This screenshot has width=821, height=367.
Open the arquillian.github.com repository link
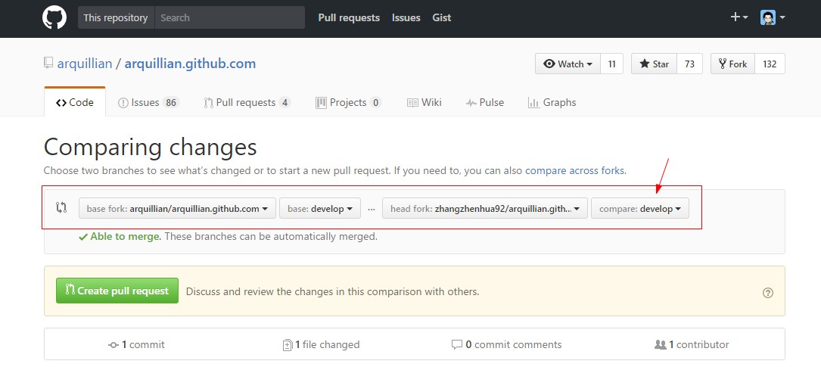tap(190, 64)
